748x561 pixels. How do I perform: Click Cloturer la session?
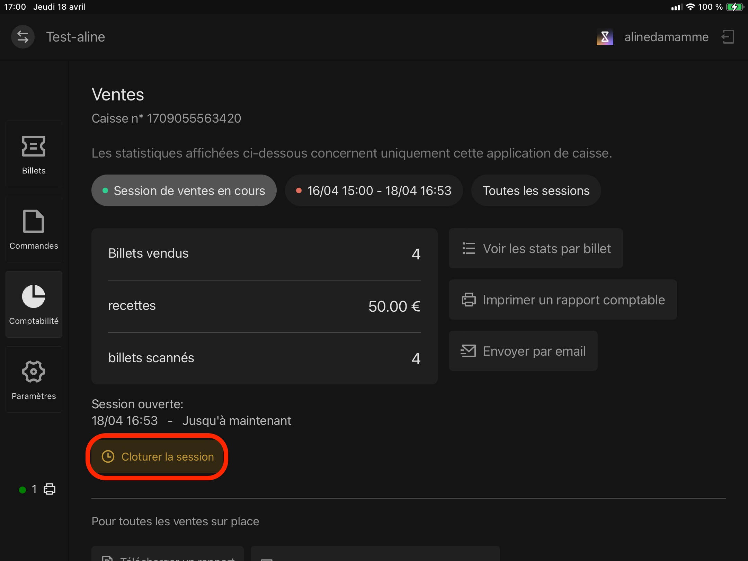coord(157,456)
